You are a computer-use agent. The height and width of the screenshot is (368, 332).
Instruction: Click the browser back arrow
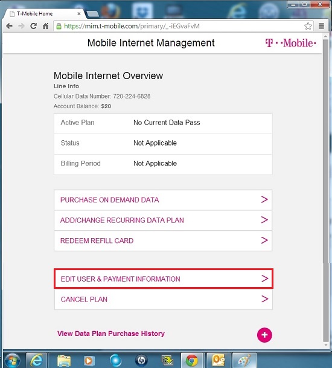tap(10, 26)
